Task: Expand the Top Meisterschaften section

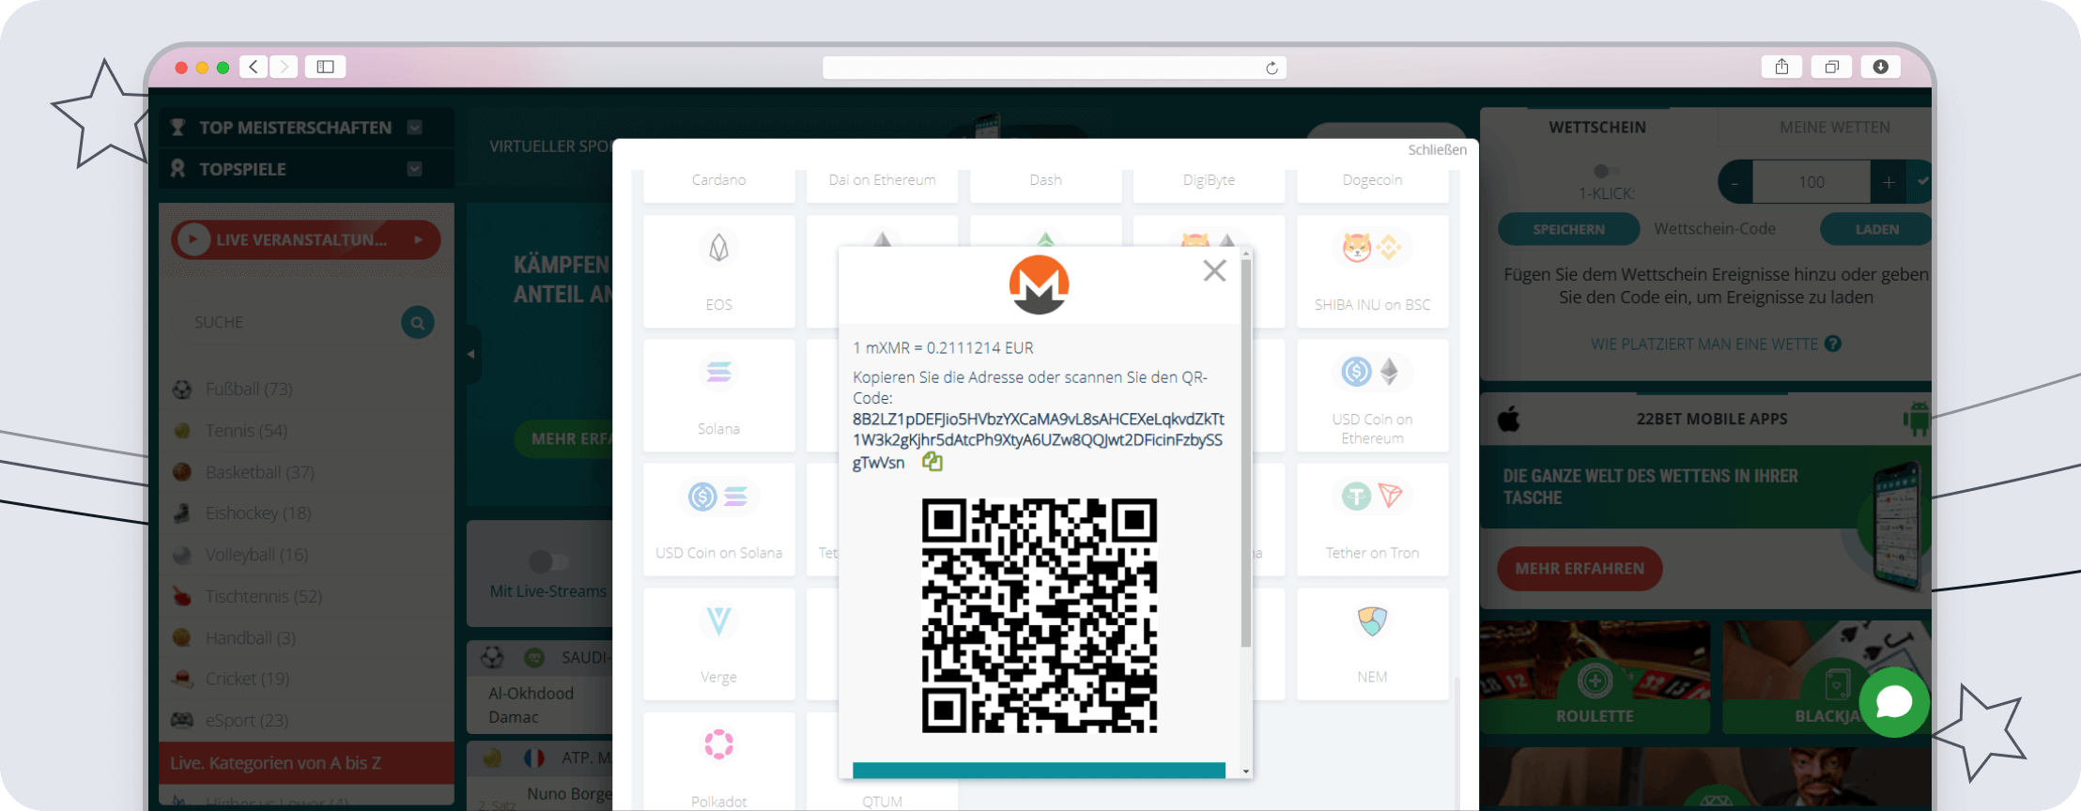Action: coord(414,128)
